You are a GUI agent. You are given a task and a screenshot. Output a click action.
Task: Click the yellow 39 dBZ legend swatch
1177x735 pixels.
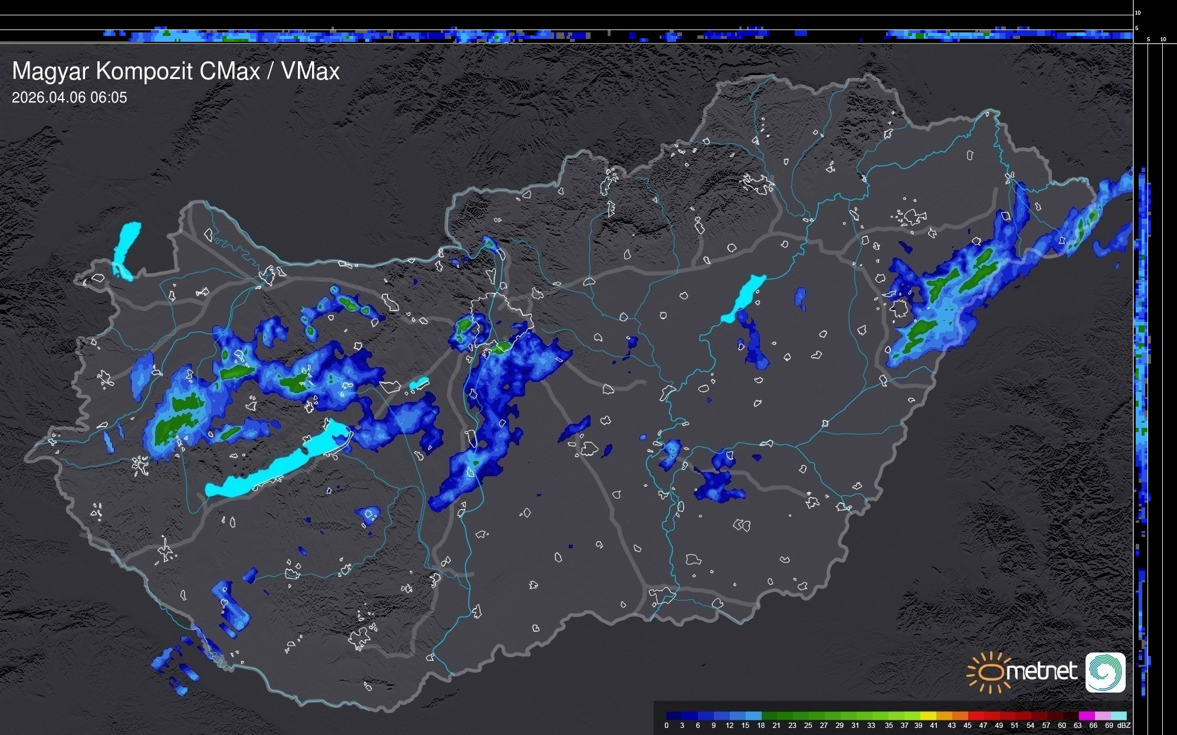point(927,716)
